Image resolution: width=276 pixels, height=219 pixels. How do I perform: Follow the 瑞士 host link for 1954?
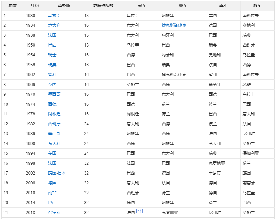pos(52,55)
